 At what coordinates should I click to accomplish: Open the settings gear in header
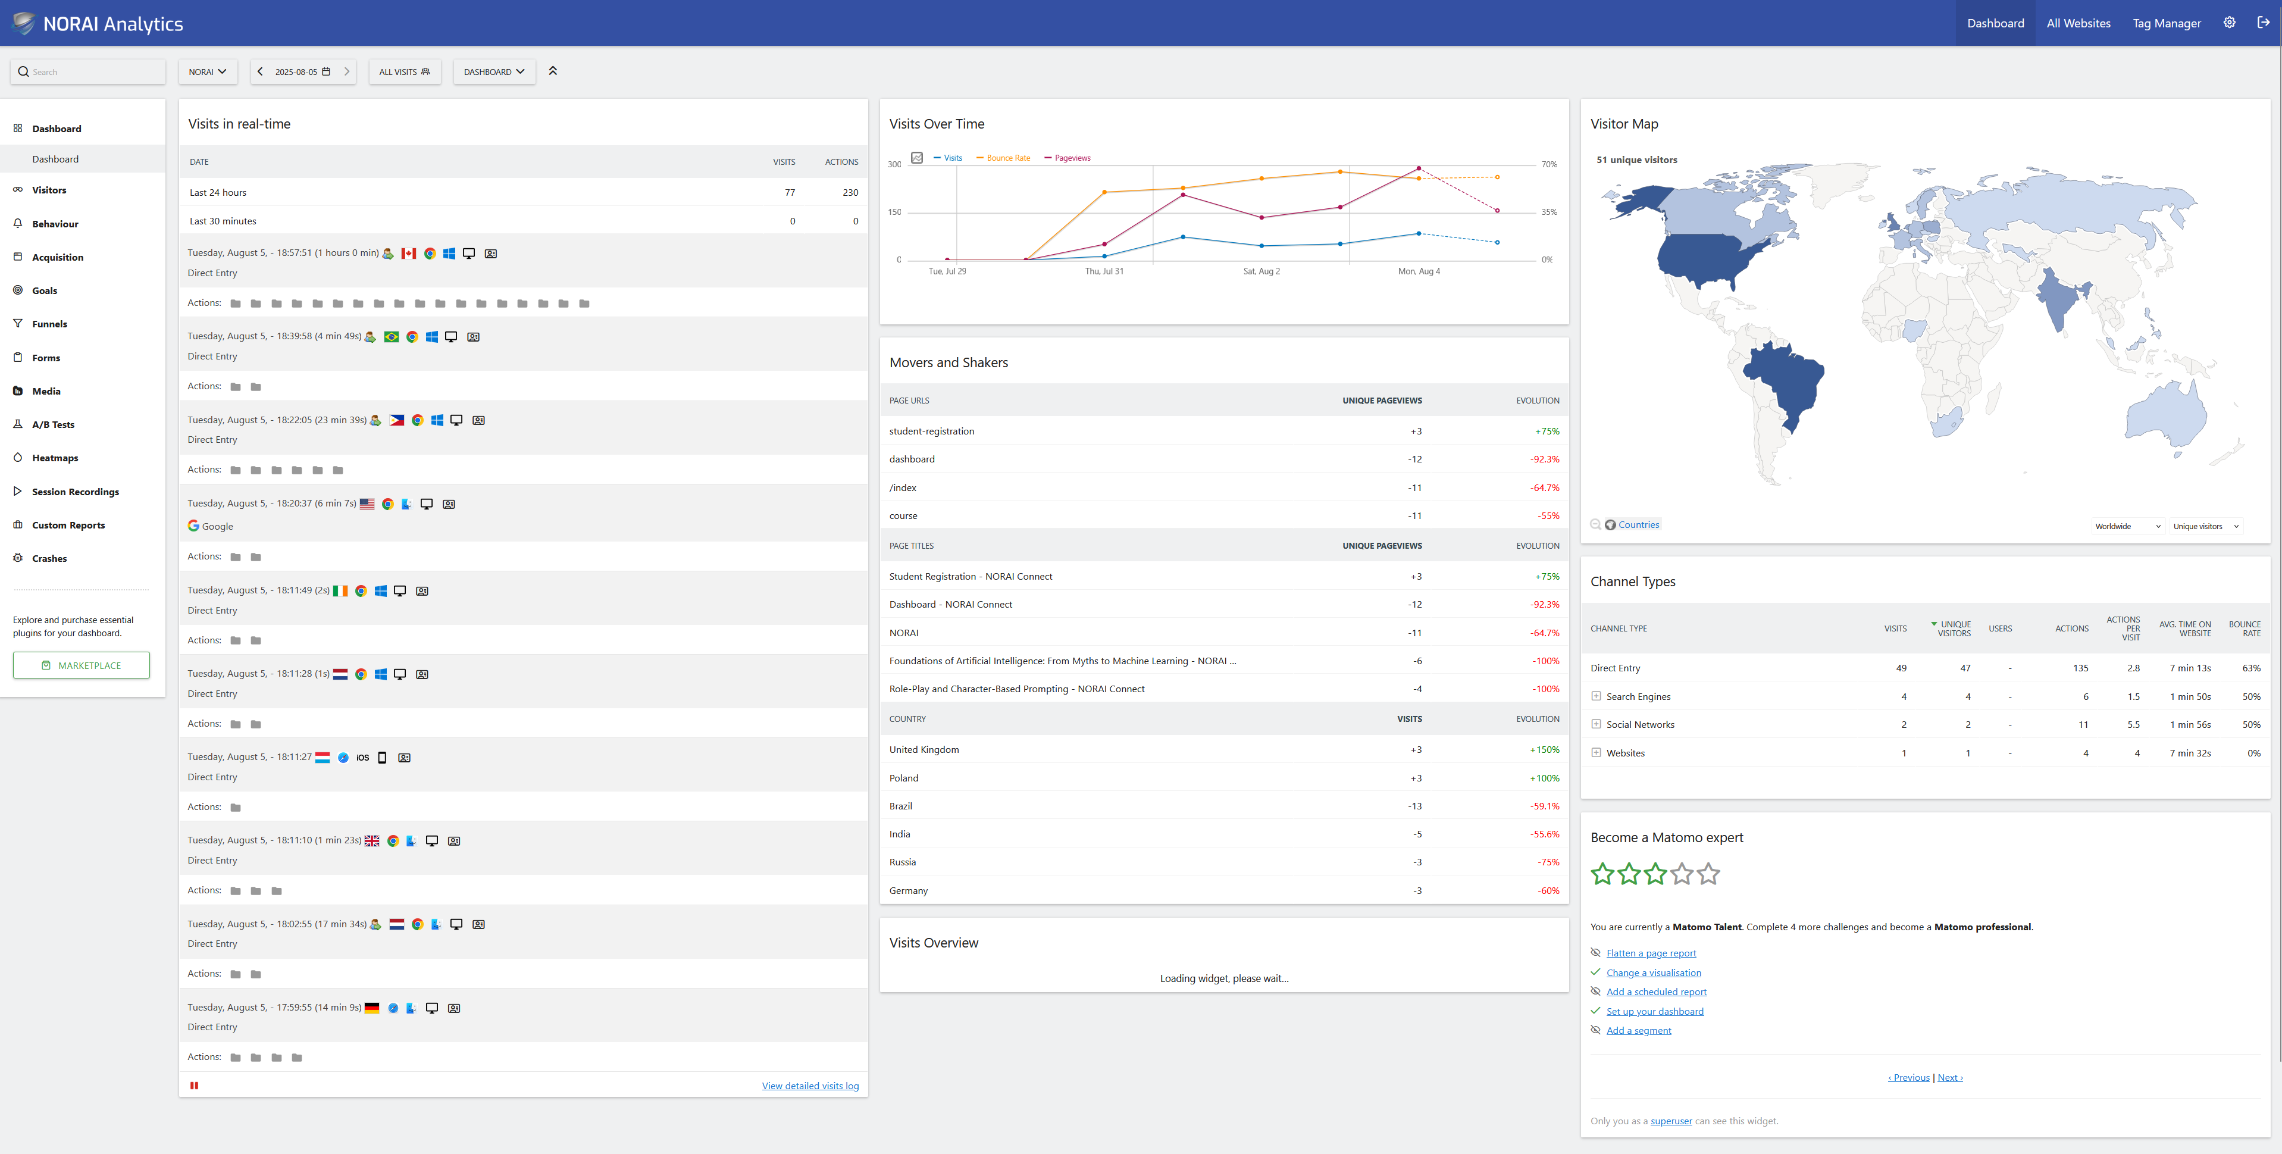click(x=2229, y=23)
